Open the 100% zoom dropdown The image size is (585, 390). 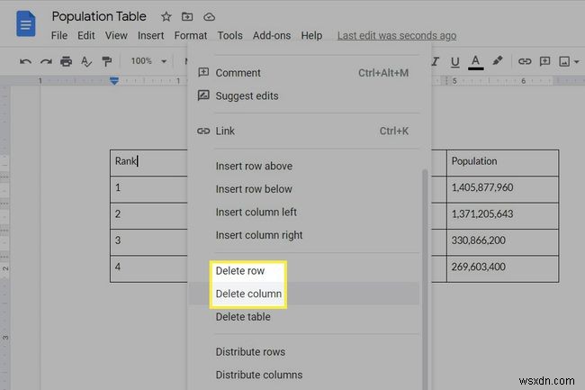[148, 61]
